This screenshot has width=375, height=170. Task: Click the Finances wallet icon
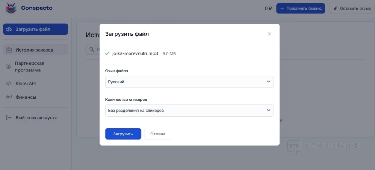pos(9,97)
